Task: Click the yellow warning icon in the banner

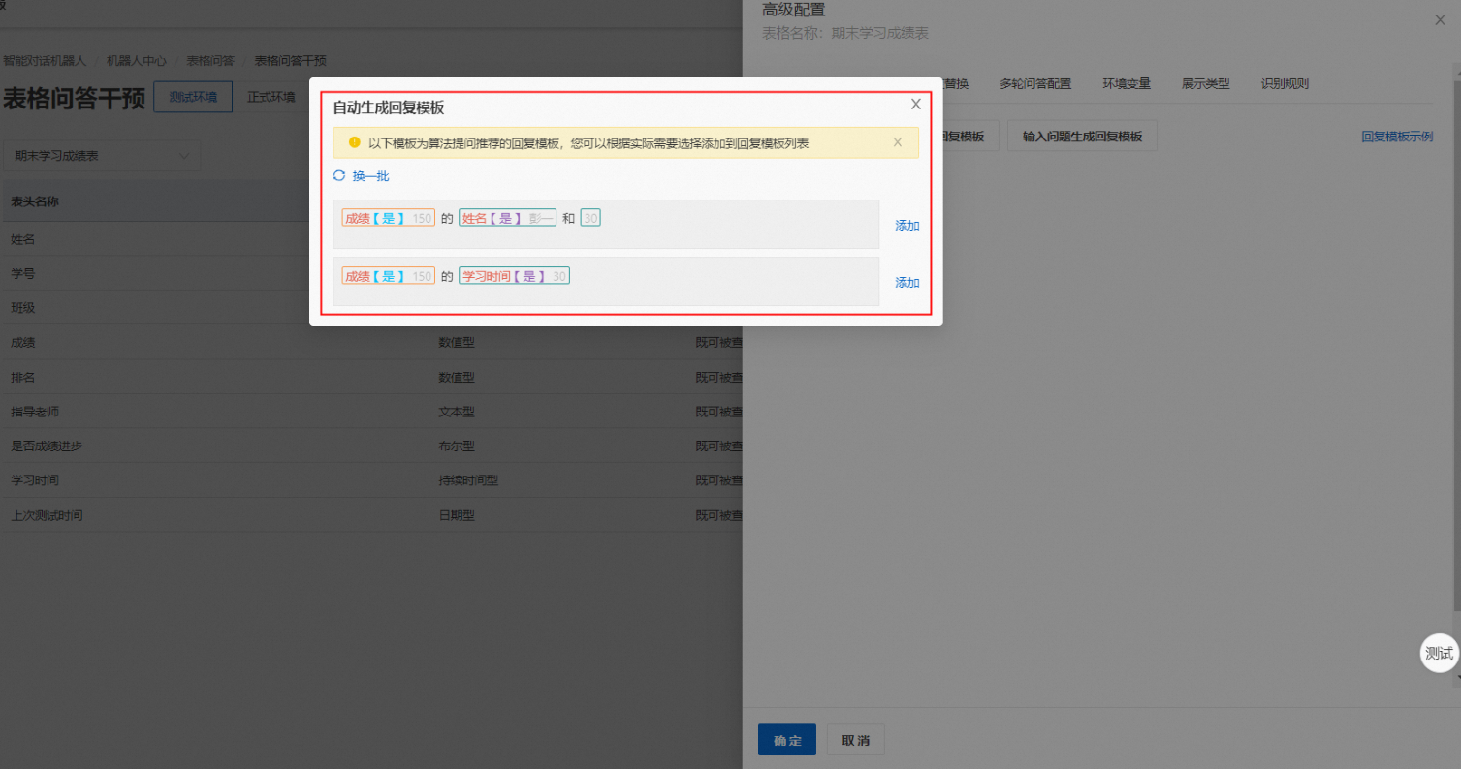Action: coord(354,142)
